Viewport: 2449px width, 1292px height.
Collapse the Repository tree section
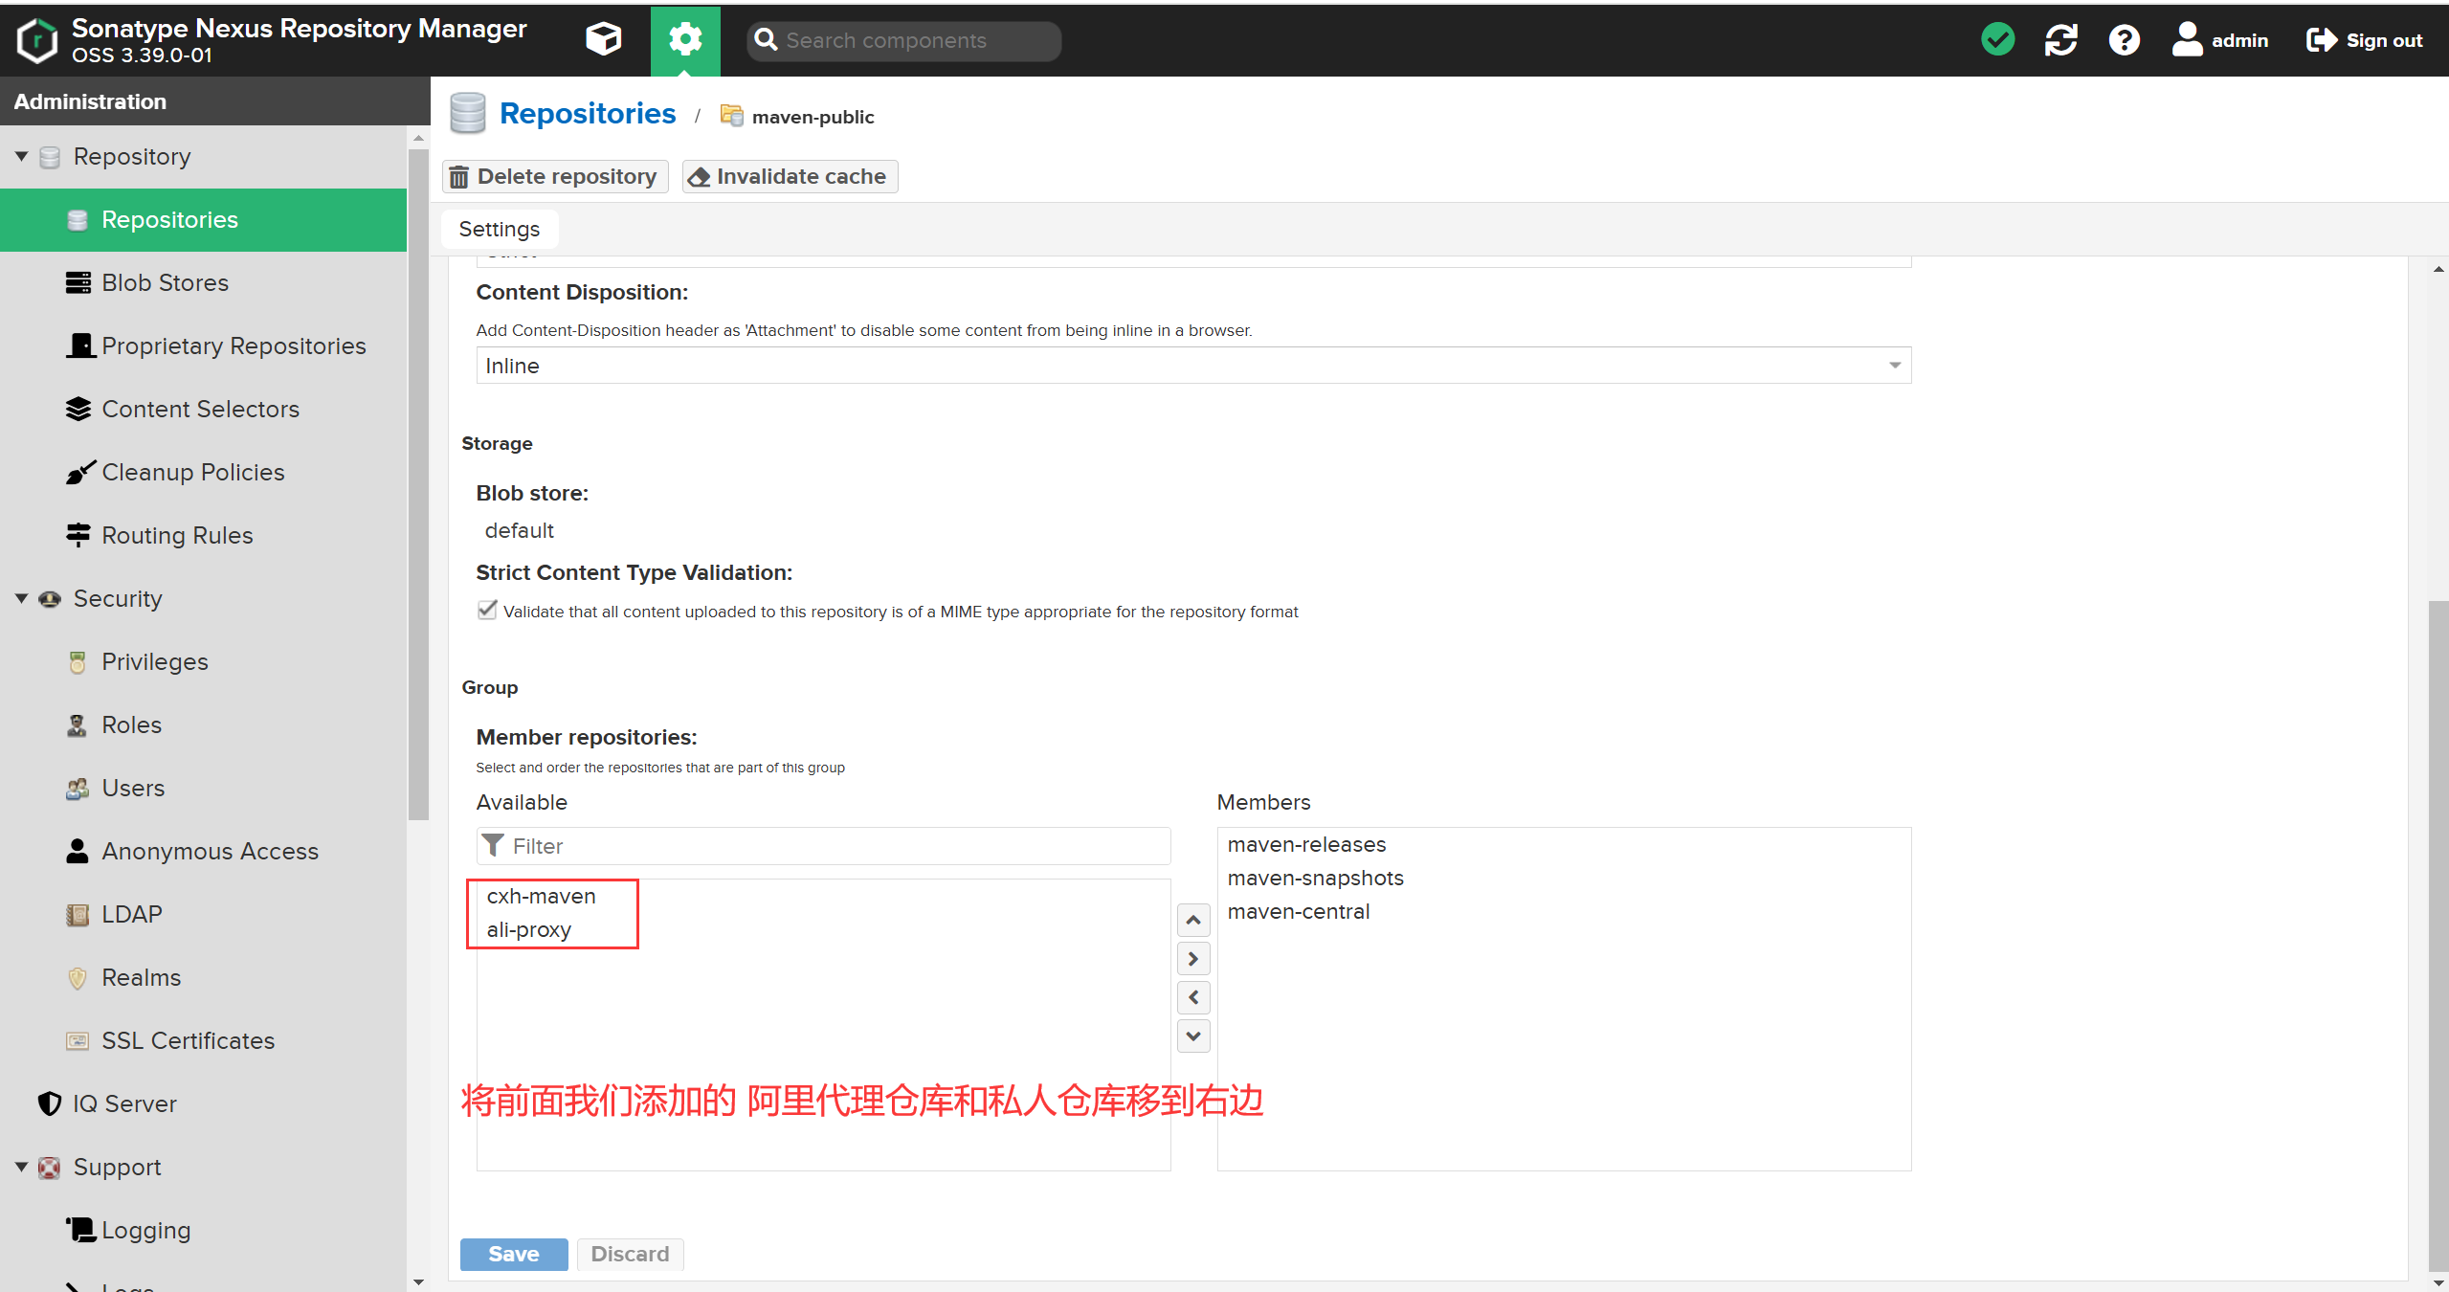click(21, 156)
